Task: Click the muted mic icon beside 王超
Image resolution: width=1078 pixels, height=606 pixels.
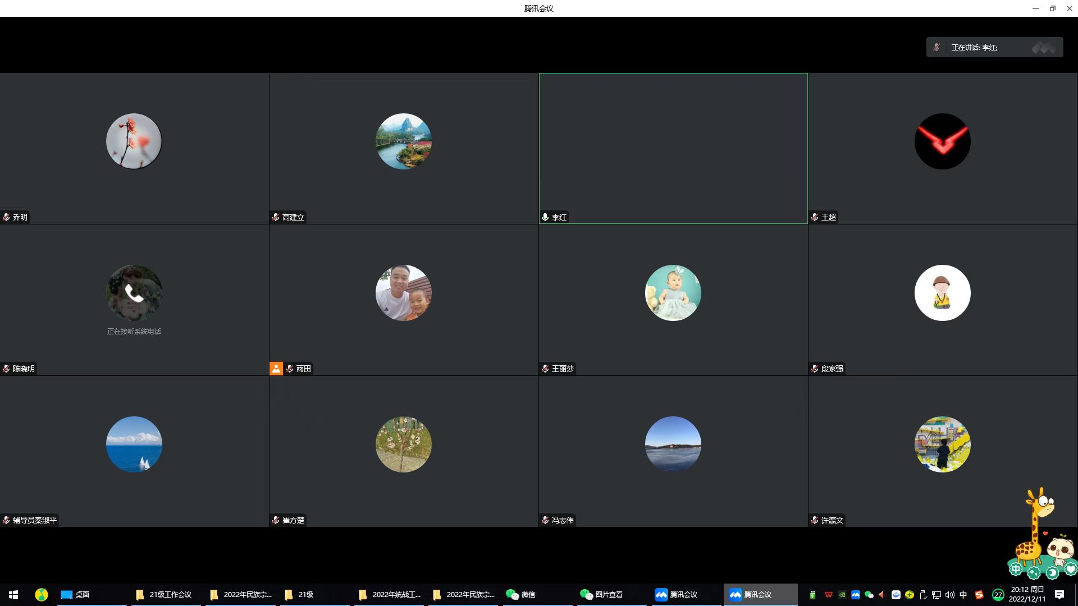Action: click(815, 217)
